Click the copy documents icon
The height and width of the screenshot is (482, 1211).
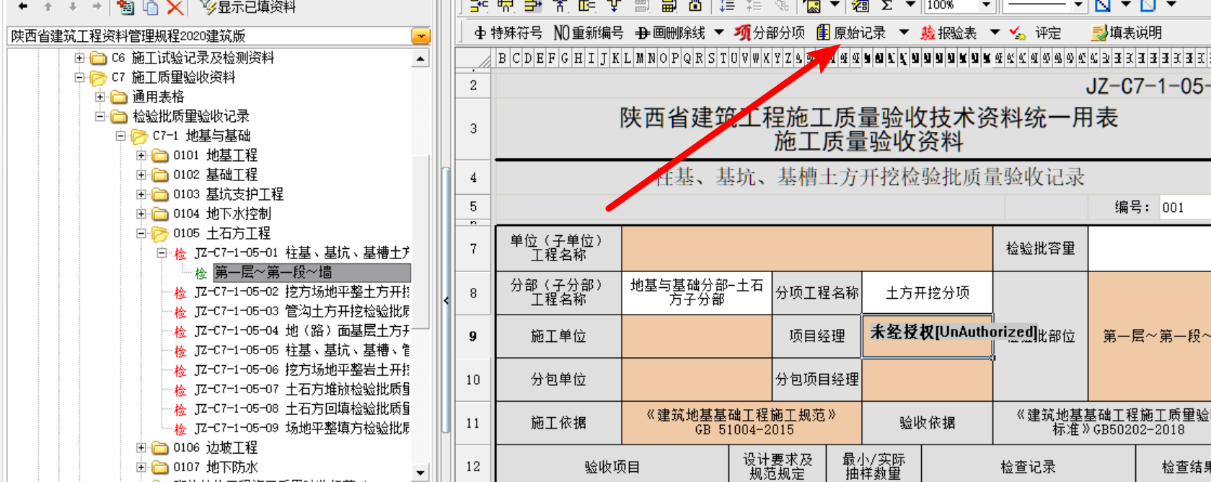tap(150, 7)
